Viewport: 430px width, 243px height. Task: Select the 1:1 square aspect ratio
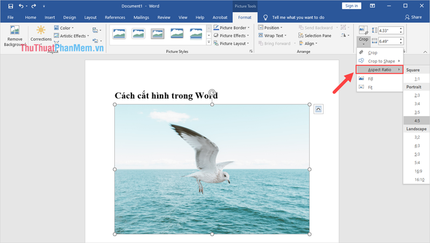(x=417, y=79)
